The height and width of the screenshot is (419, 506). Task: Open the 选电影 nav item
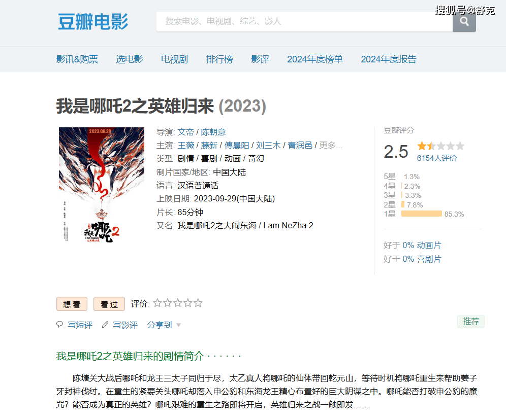(130, 59)
